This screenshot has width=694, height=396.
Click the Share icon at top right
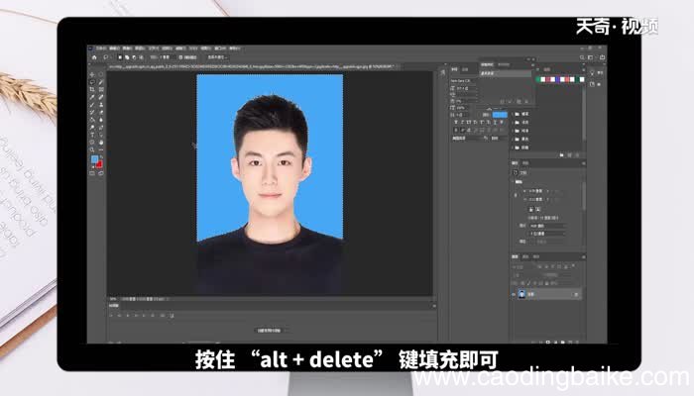(602, 57)
